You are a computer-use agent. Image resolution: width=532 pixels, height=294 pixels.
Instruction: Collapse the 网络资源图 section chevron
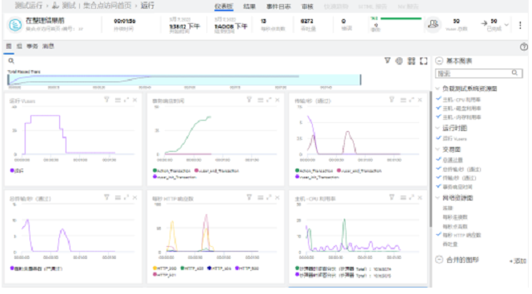click(x=438, y=198)
